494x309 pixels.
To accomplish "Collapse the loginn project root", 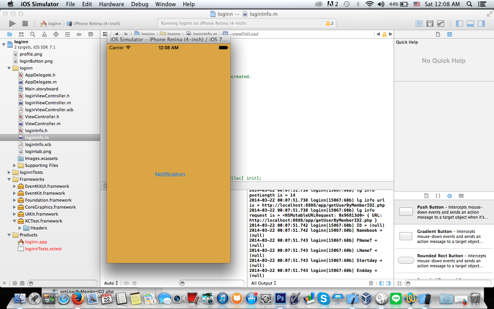I will 4,44.
